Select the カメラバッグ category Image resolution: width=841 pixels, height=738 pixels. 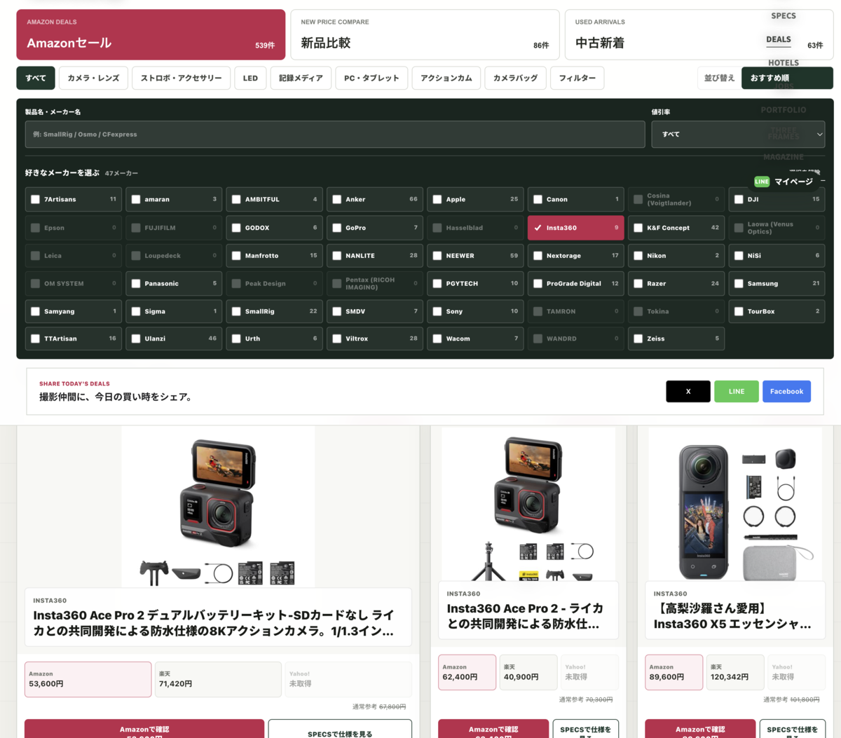pos(515,78)
